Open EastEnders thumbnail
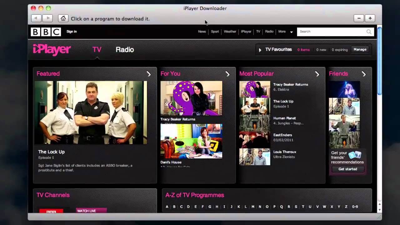The image size is (400, 225). (255, 140)
